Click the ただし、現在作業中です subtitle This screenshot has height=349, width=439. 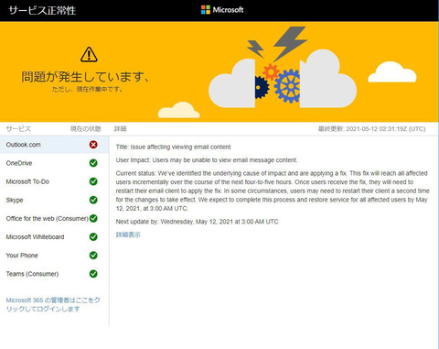click(x=88, y=90)
